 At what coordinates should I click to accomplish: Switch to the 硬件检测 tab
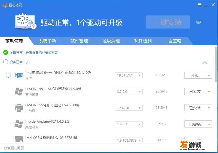coord(143,41)
